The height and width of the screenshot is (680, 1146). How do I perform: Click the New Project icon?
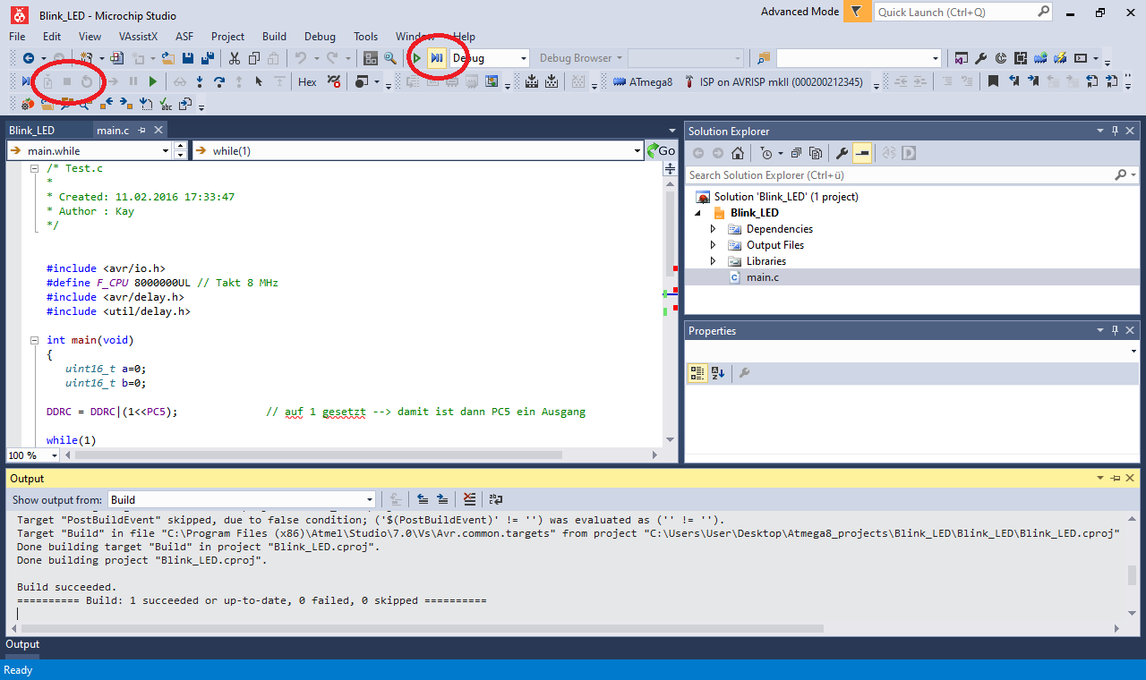pos(87,58)
